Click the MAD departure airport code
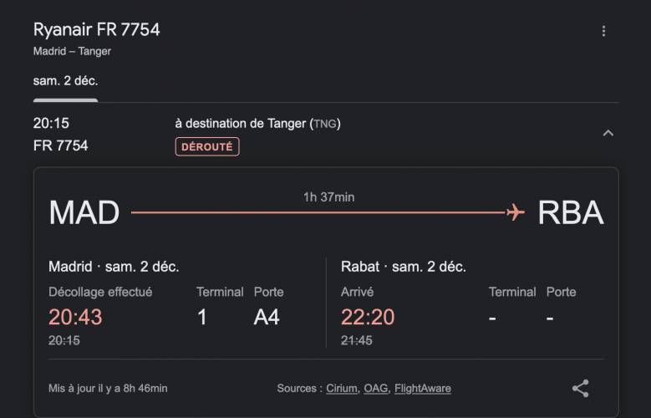Image resolution: width=651 pixels, height=418 pixels. point(84,212)
